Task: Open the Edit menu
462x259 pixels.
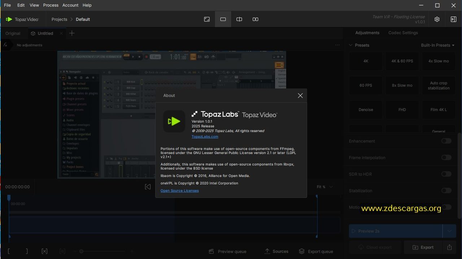Action: point(21,5)
